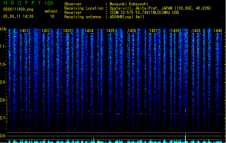Click the tallest yellow peak in power graph
Viewport: 226px width, 143px height.
185,138
